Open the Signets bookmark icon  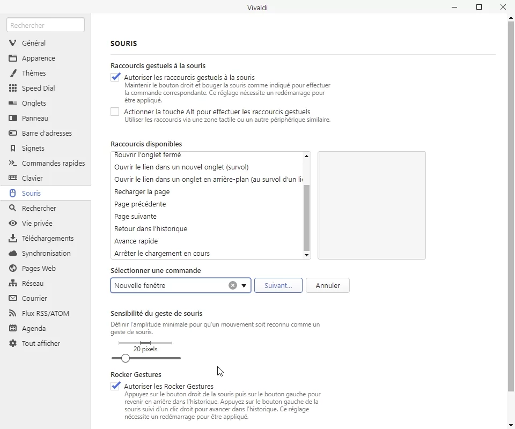click(12, 149)
